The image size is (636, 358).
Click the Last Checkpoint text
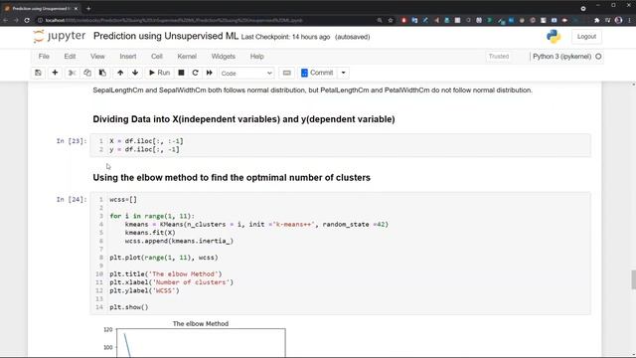[285, 37]
